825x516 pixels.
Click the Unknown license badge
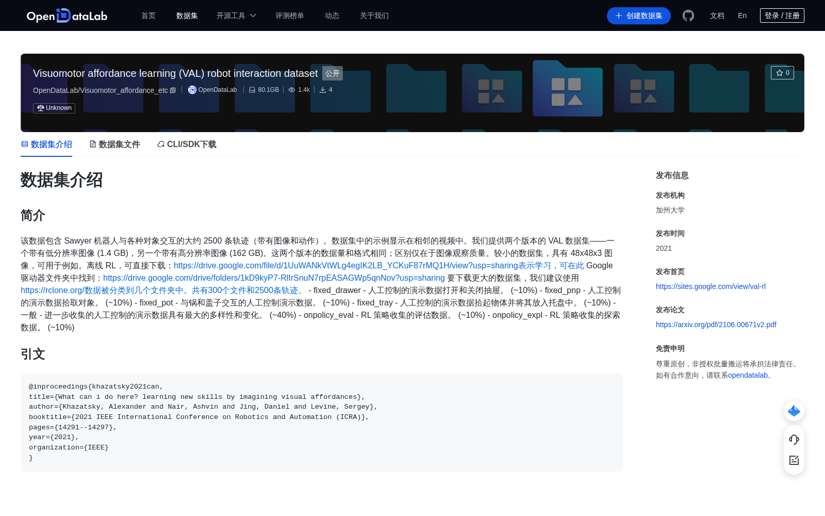(54, 108)
